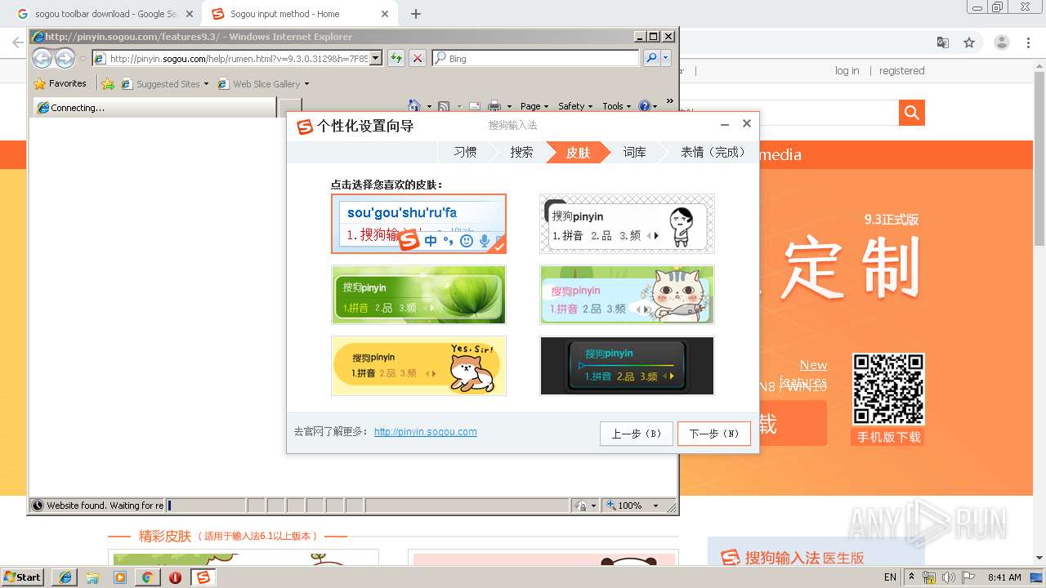Select the default sou'gou'shu'ru'fa skin
The height and width of the screenshot is (588, 1046).
click(x=418, y=224)
